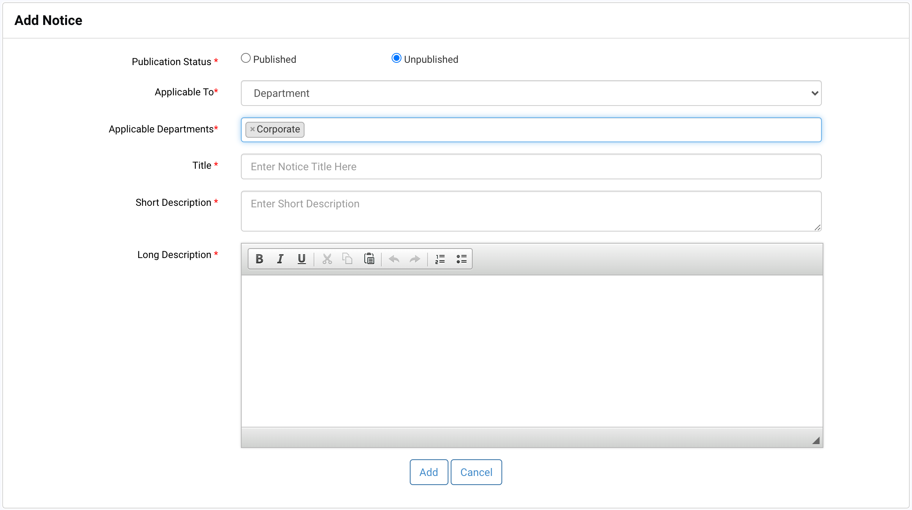Click the Add button
Viewport: 912px width, 510px height.
(x=429, y=472)
